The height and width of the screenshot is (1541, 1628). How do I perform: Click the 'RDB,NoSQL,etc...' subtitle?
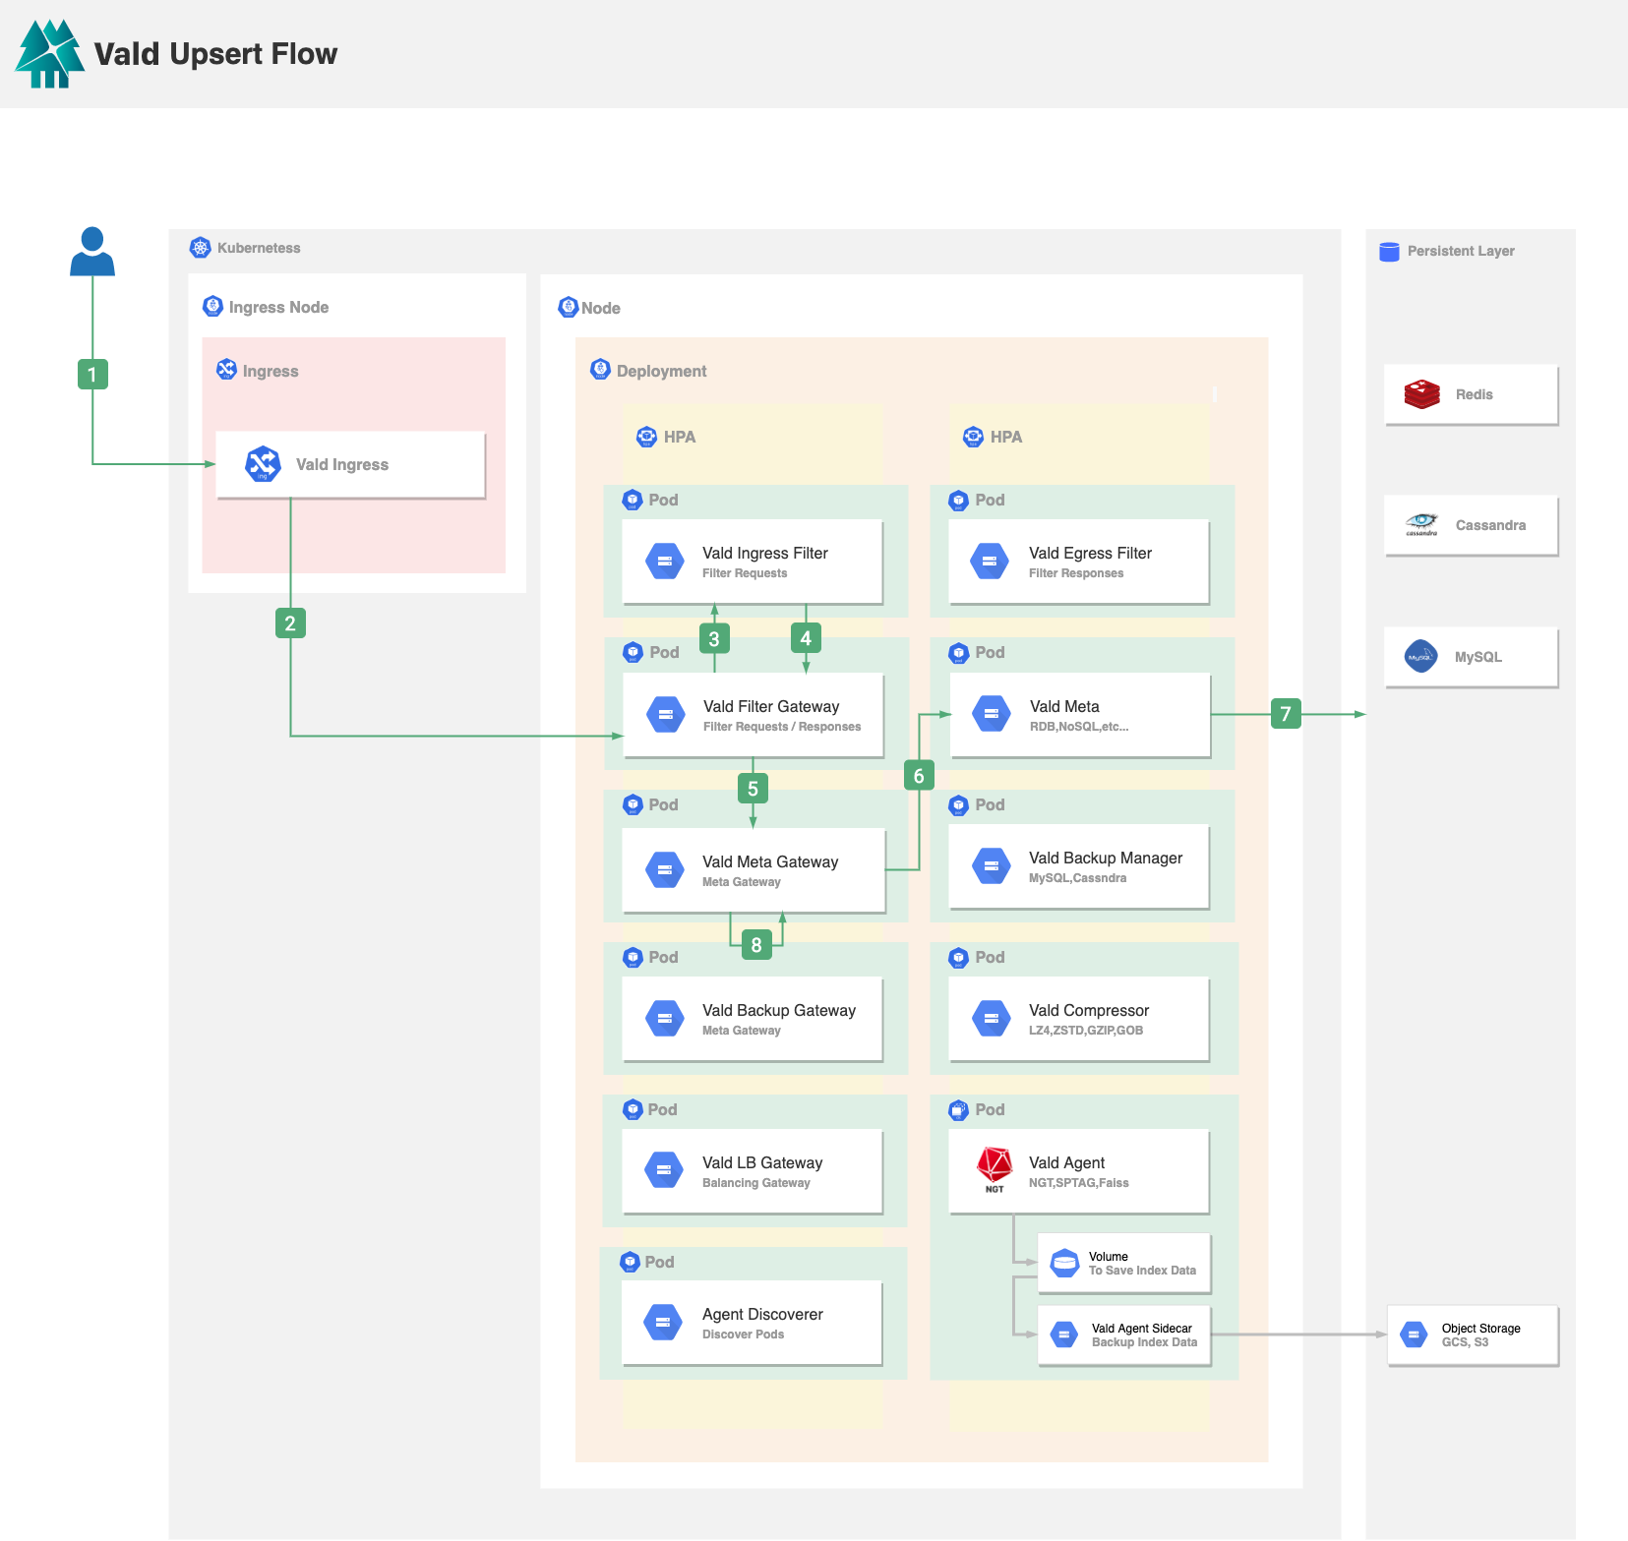tap(1079, 727)
